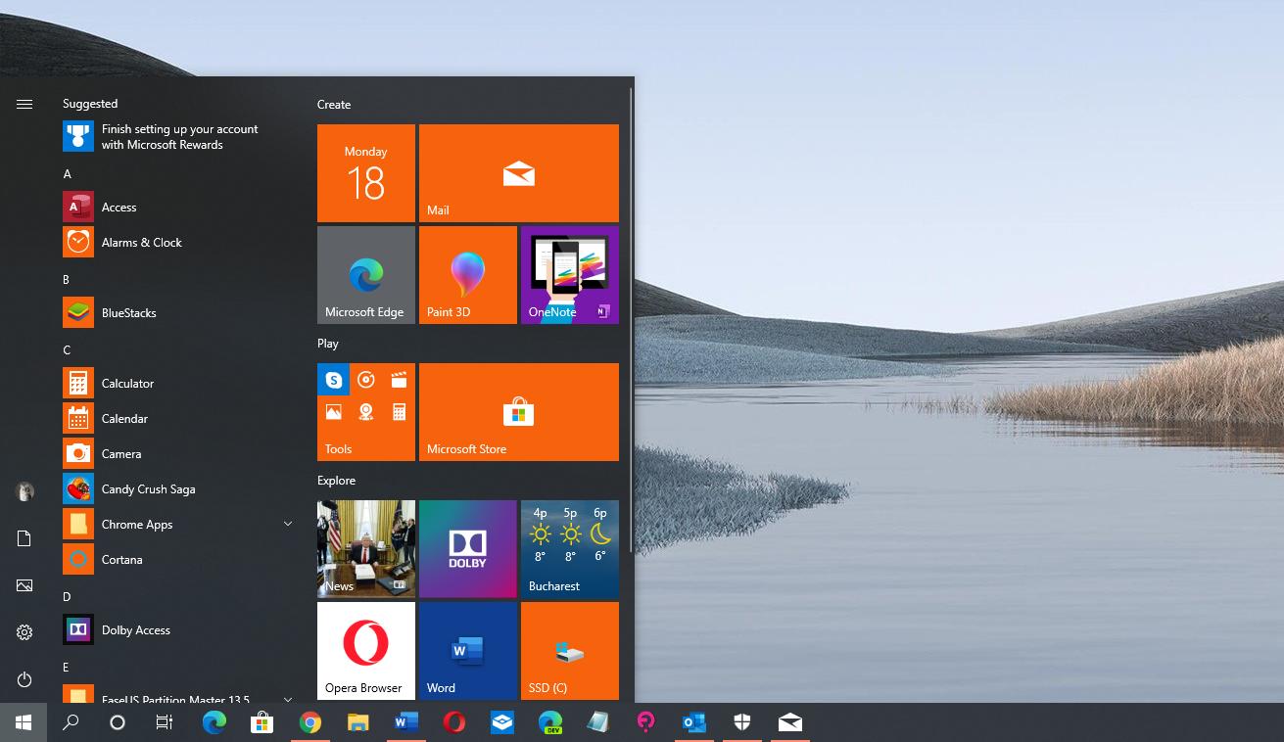This screenshot has height=742, width=1284.
Task: Click the letter B group header
Action: (67, 280)
